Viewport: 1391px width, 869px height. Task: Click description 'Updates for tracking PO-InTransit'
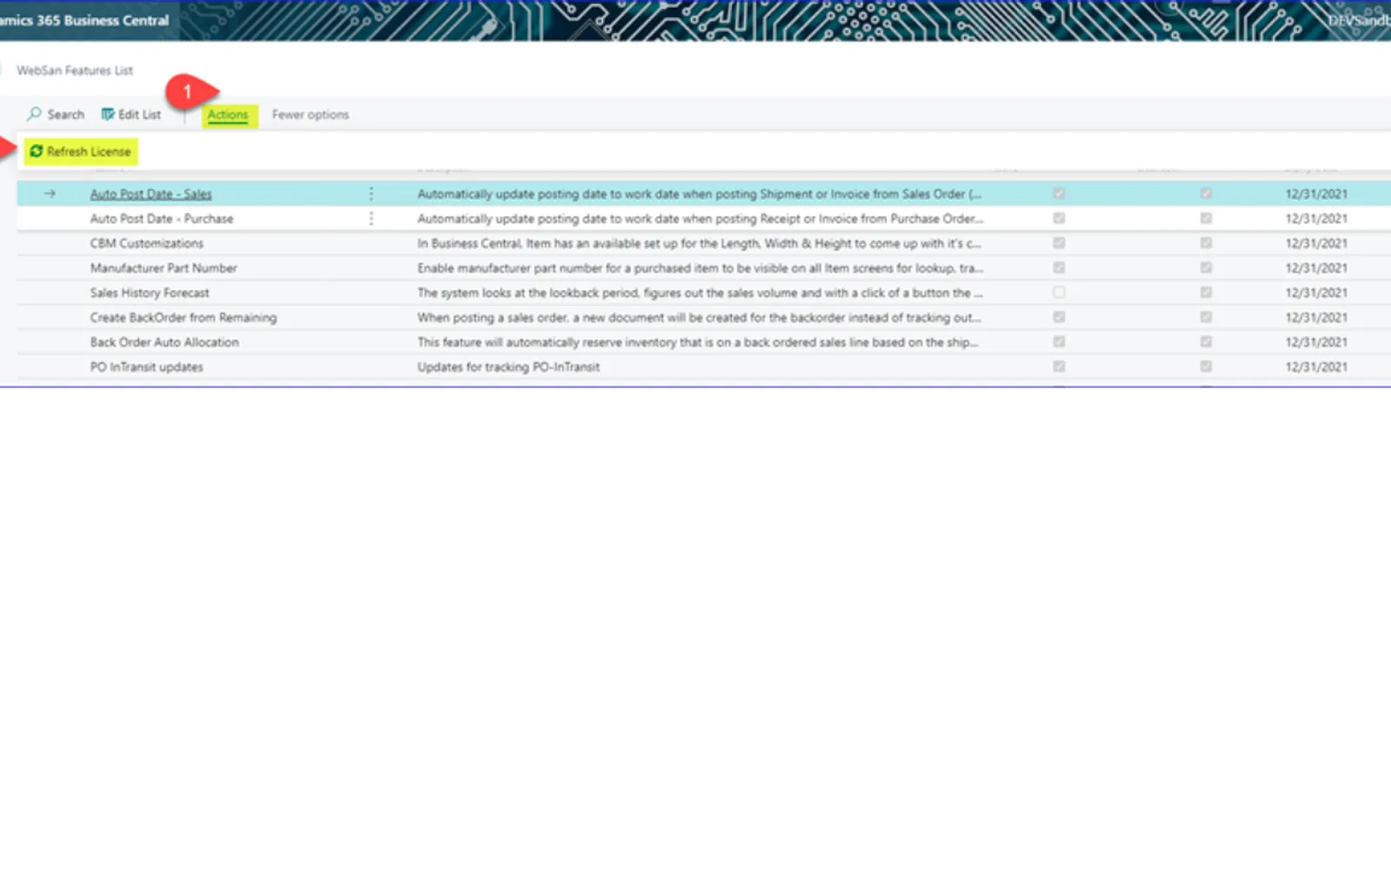point(509,368)
